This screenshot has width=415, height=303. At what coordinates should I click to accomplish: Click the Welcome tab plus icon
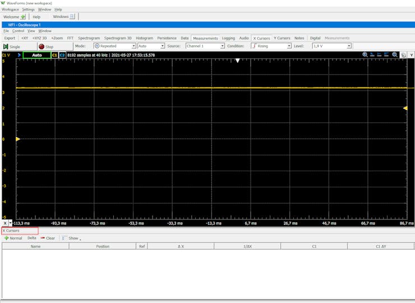click(x=23, y=17)
